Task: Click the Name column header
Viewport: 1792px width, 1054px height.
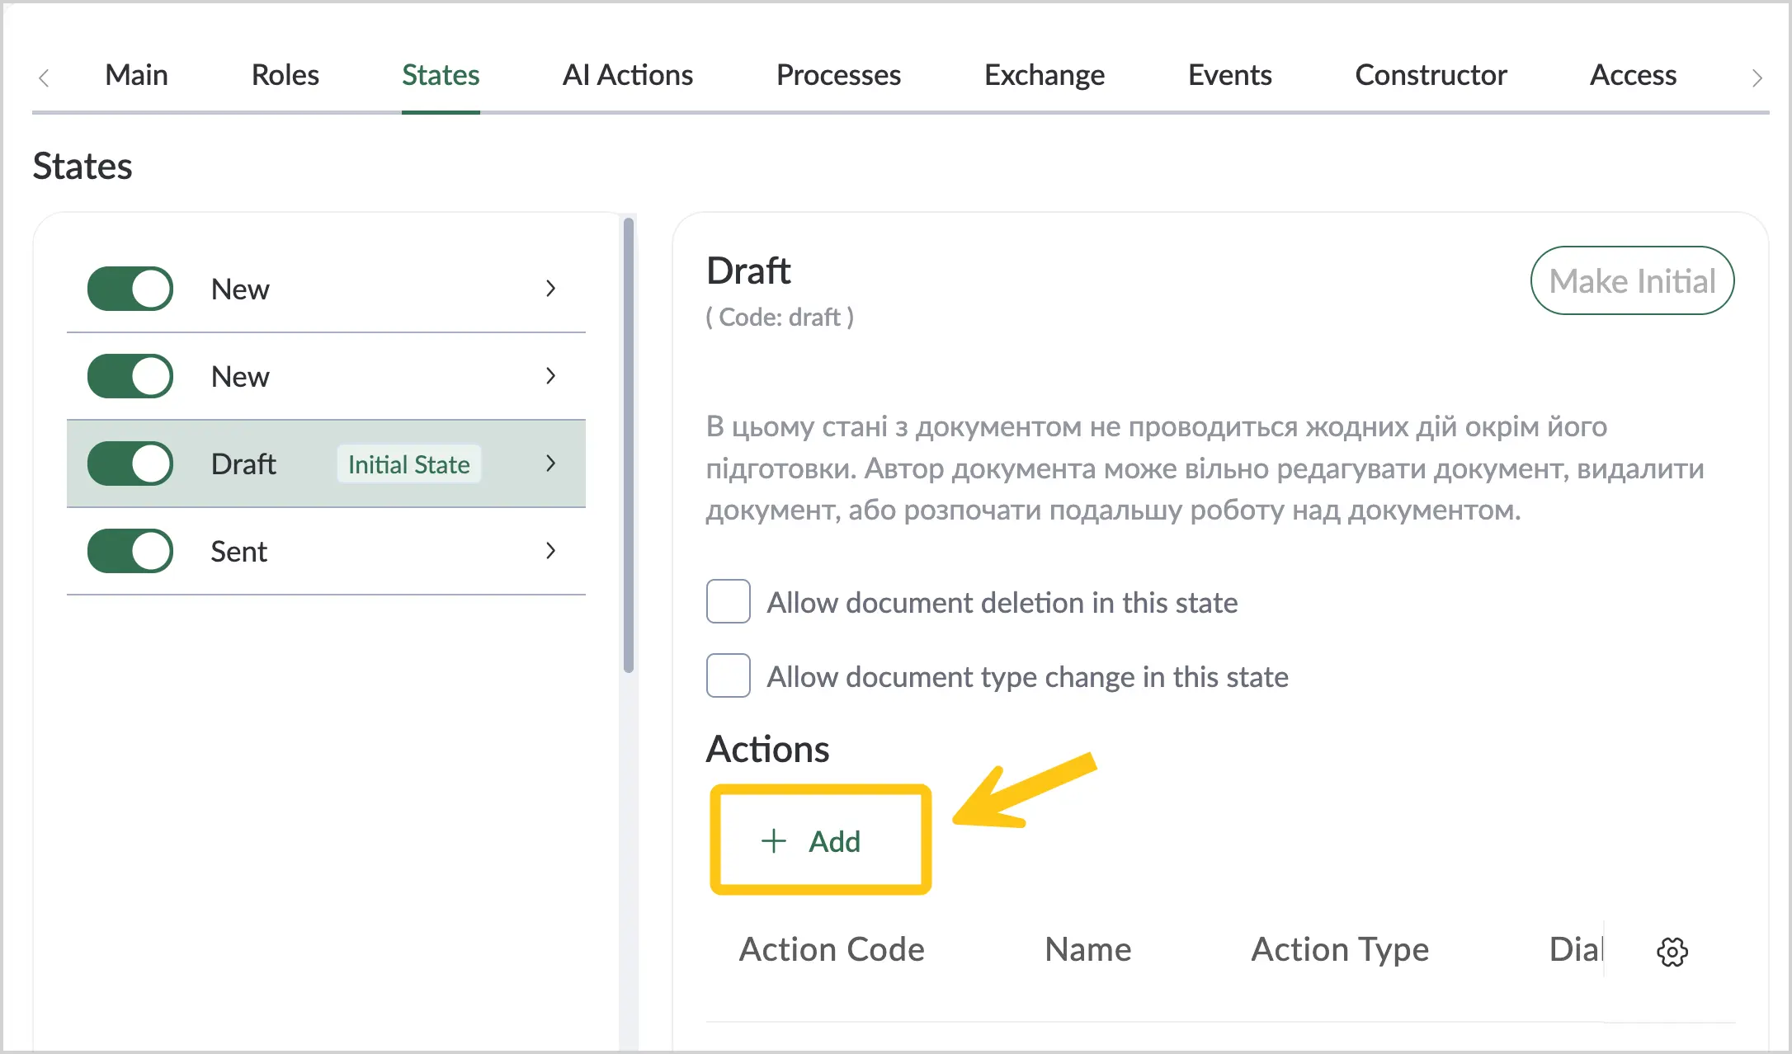Action: 1087,949
